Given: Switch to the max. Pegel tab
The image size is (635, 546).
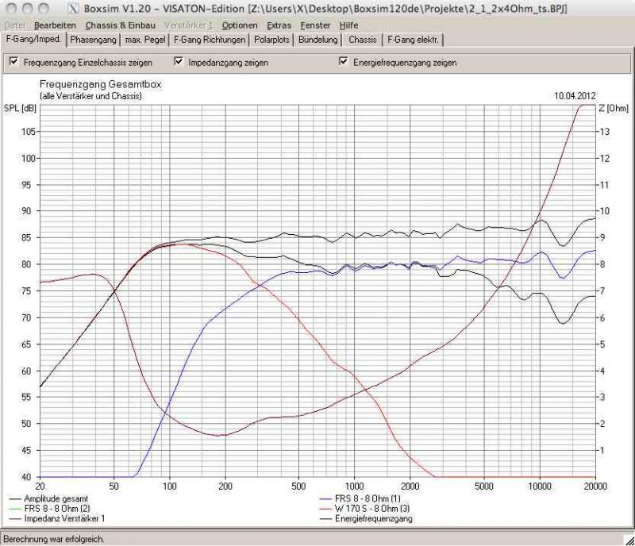Looking at the screenshot, I should 145,40.
